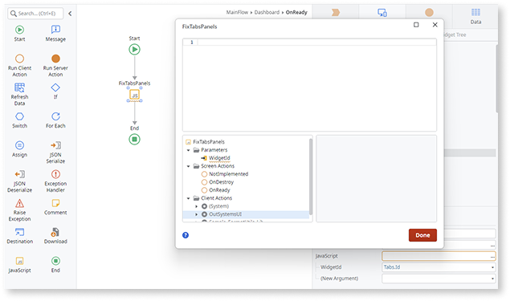Collapse the Screen Actions folder

(188, 166)
